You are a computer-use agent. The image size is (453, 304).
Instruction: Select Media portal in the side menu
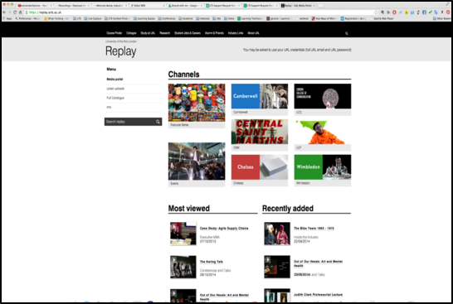114,80
